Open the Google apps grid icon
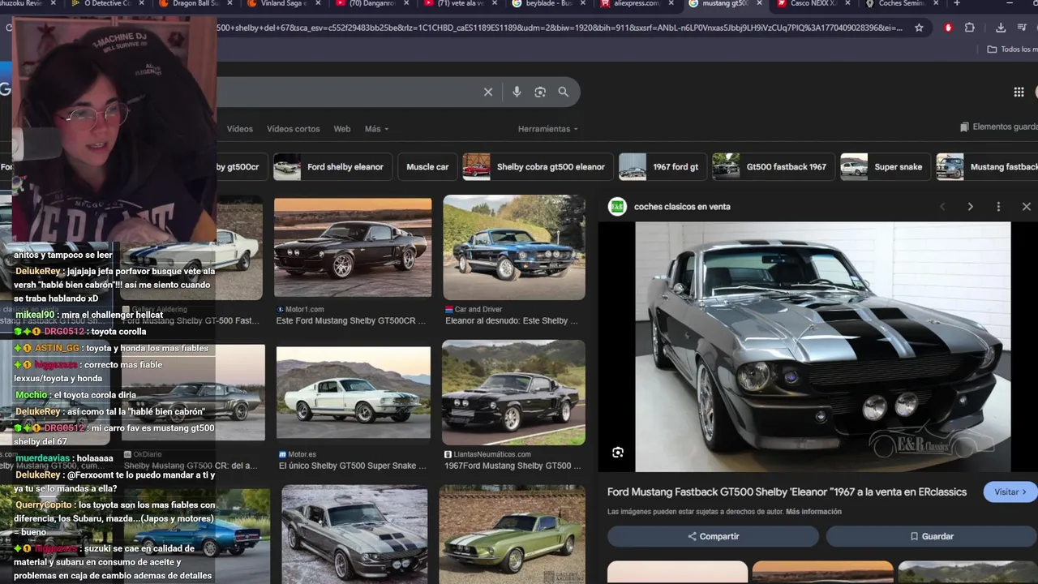The image size is (1038, 584). click(1019, 92)
